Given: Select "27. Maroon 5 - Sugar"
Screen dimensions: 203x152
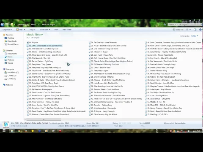Looking at the screenshot, I should (x=99, y=52).
